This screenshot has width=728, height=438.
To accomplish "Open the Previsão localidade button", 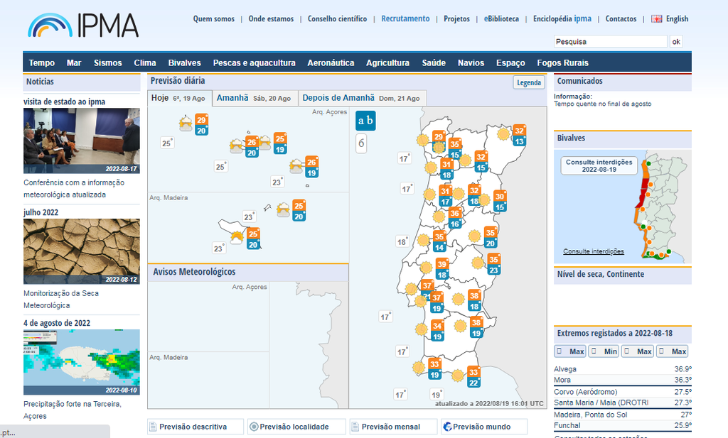I will 296,427.
